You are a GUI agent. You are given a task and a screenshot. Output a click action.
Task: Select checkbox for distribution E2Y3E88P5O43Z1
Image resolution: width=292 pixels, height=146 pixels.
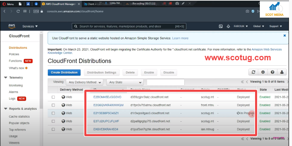53,113
